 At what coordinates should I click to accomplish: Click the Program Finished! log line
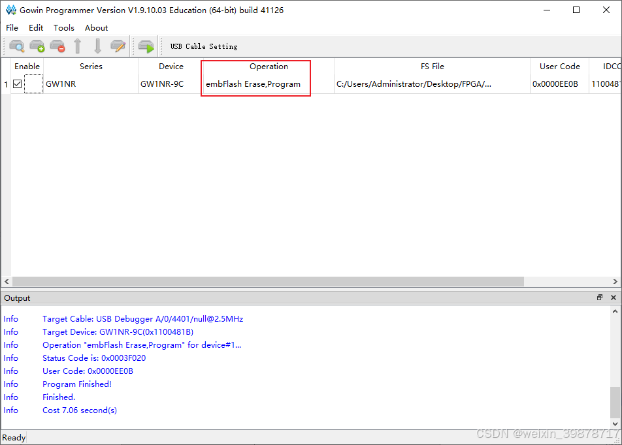(x=77, y=384)
